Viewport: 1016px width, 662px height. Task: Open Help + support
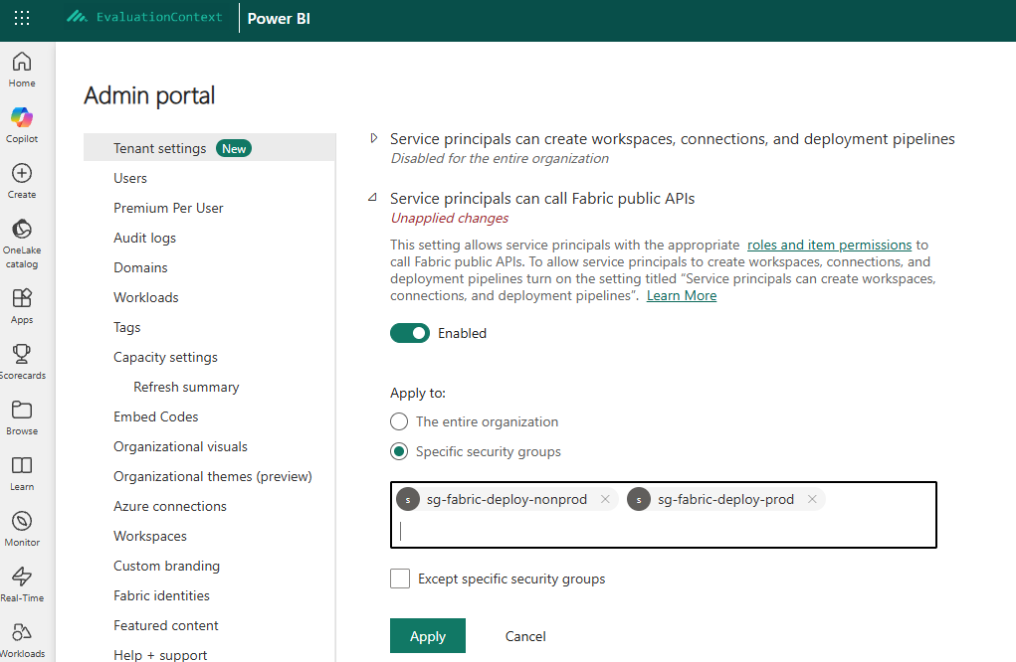tap(160, 655)
